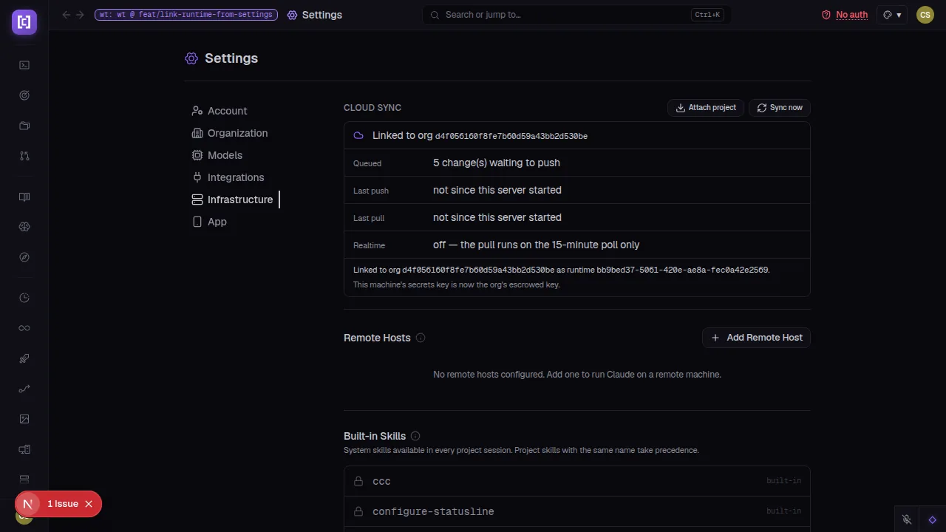This screenshot has width=946, height=532.
Task: Go forward with the right arrow
Action: point(80,15)
